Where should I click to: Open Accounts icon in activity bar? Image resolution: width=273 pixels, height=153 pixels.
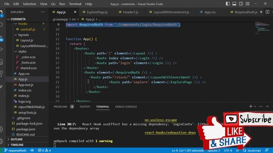pyautogui.click(x=1, y=129)
